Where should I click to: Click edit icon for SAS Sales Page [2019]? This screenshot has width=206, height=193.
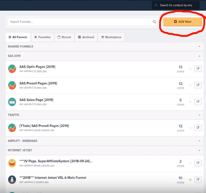pyautogui.click(x=198, y=101)
